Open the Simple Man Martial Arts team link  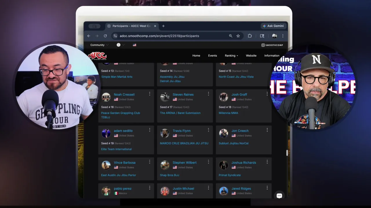117,77
